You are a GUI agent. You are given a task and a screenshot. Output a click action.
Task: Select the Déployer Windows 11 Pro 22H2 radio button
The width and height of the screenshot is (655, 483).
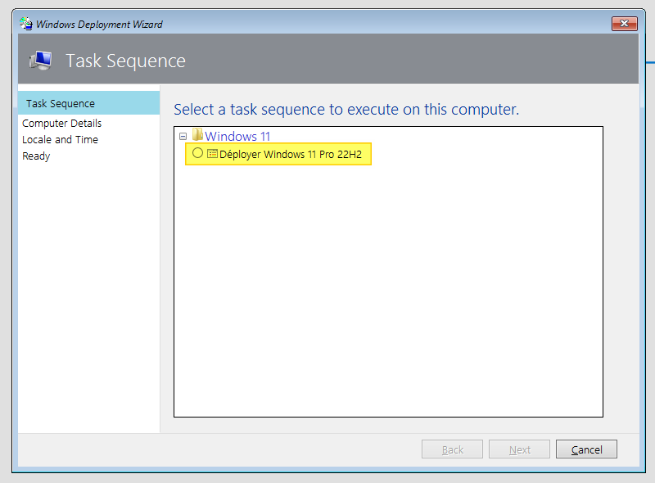pos(197,154)
